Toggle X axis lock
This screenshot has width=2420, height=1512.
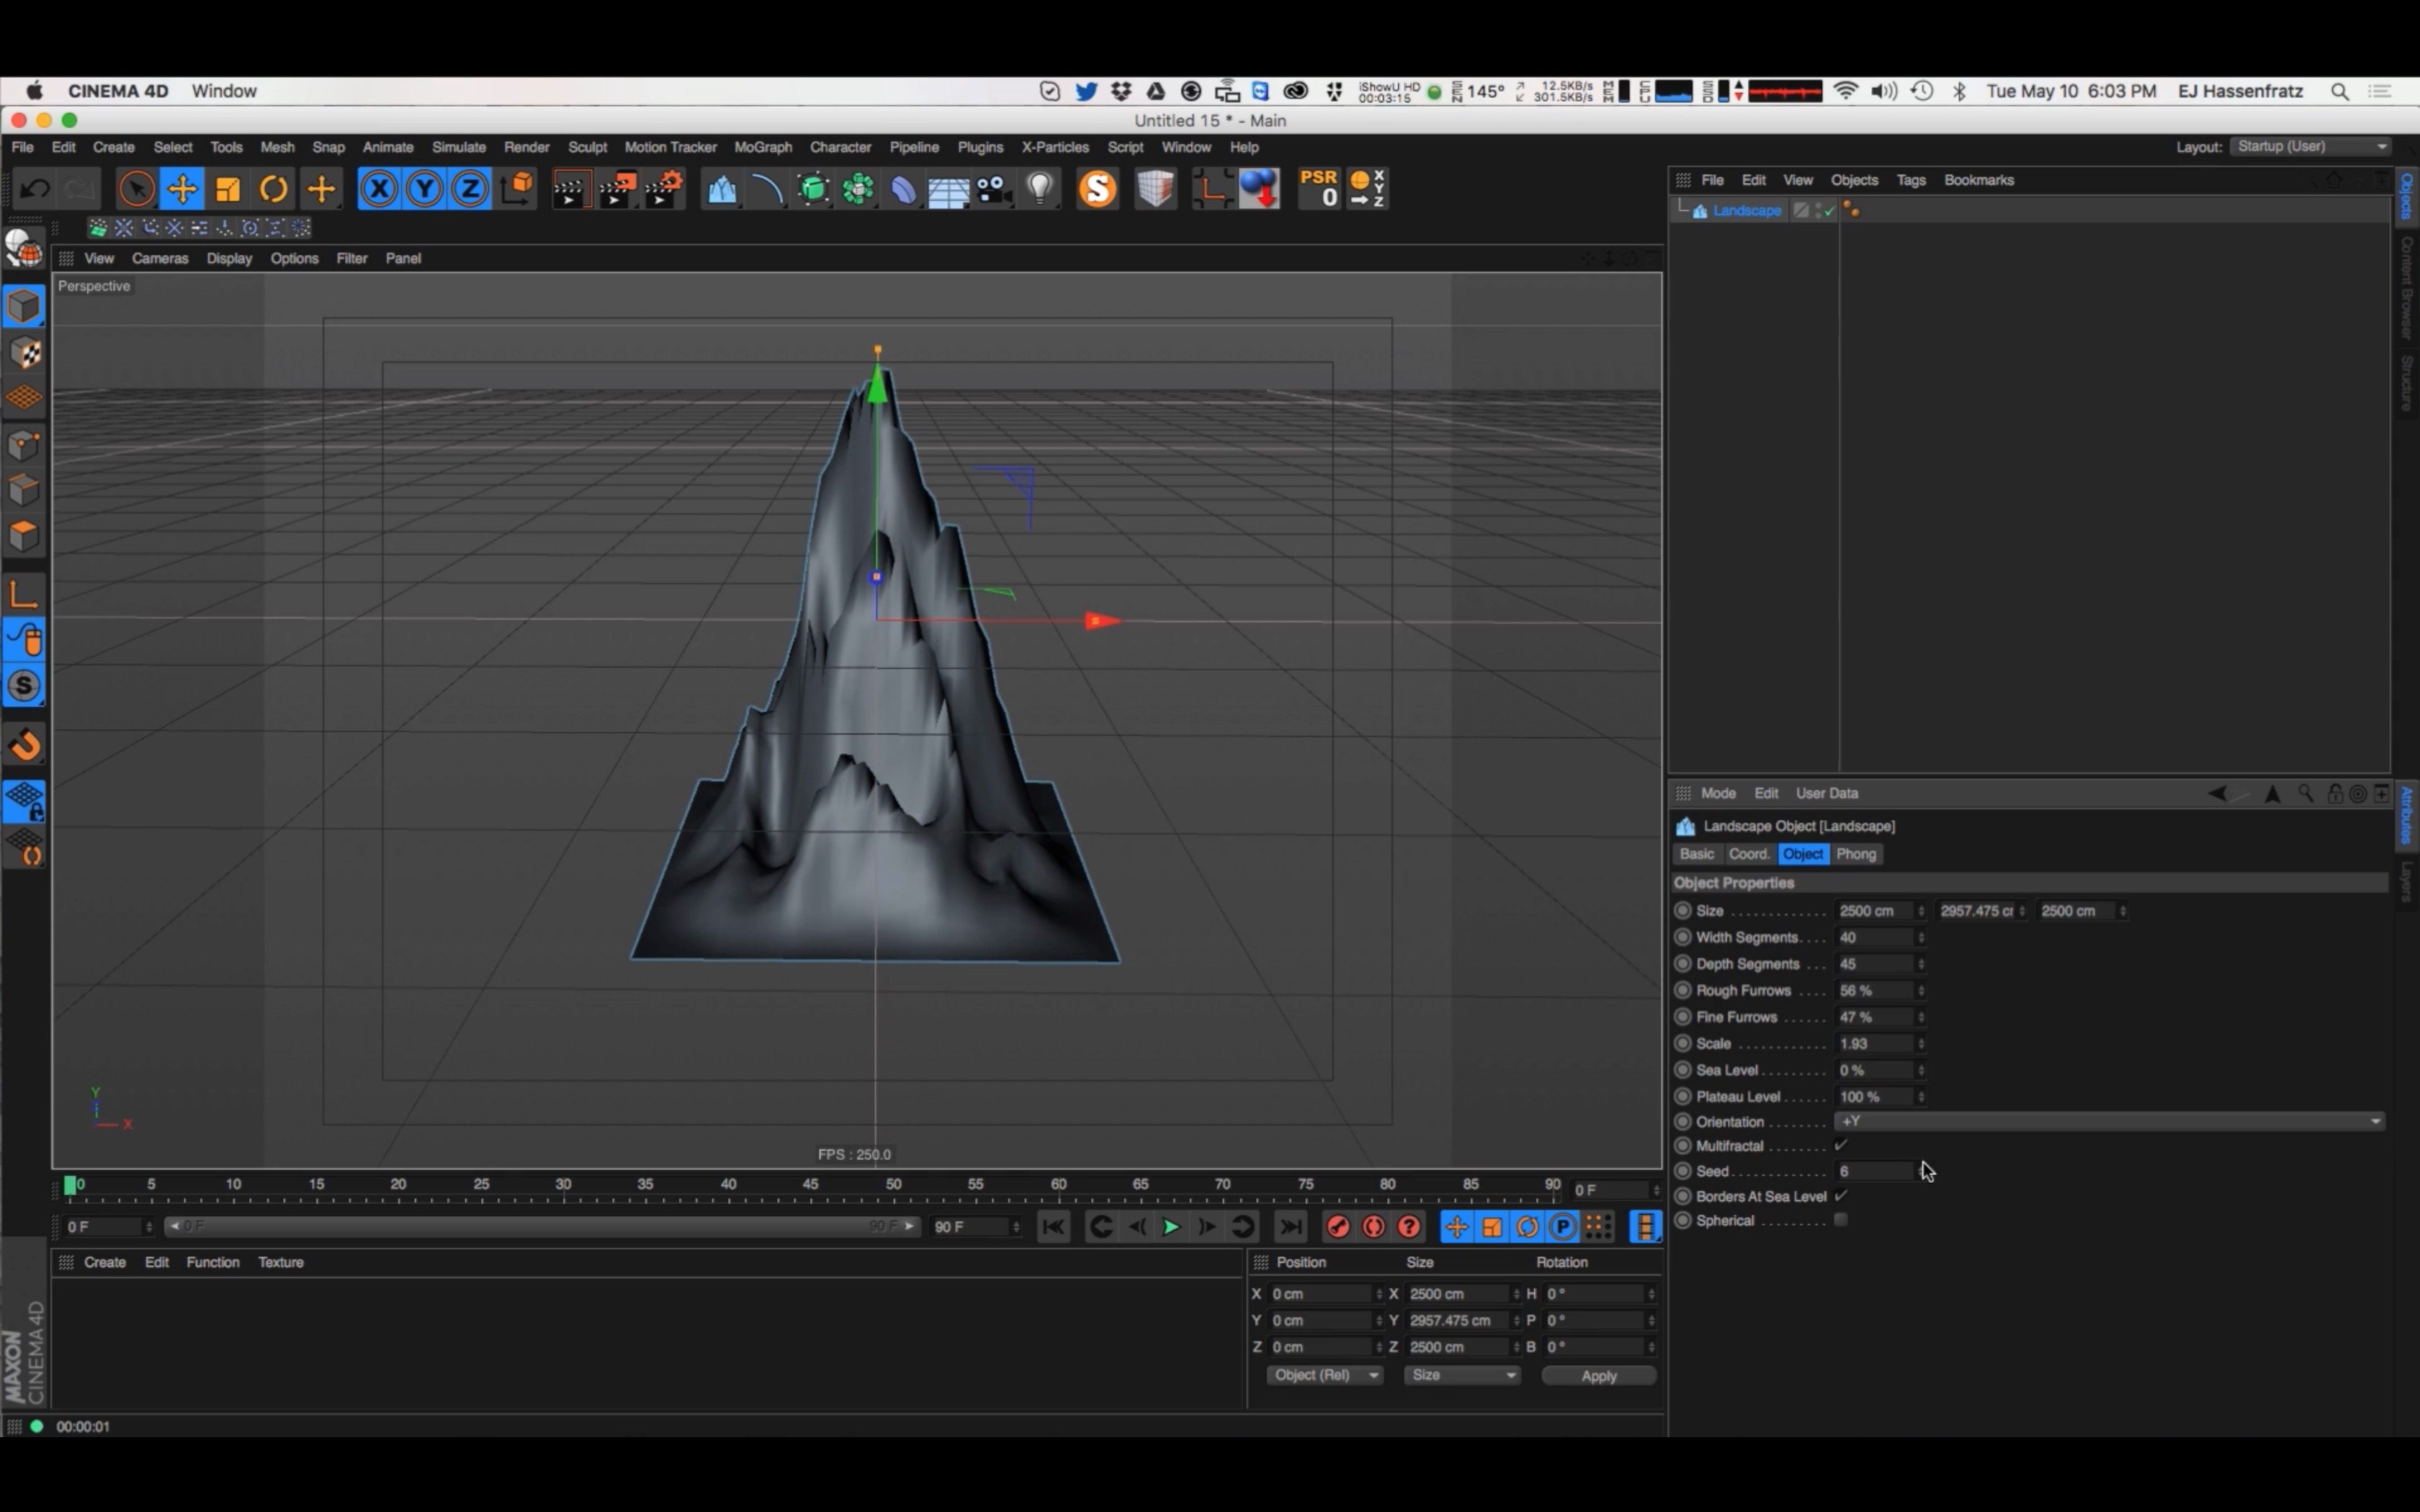[x=379, y=189]
